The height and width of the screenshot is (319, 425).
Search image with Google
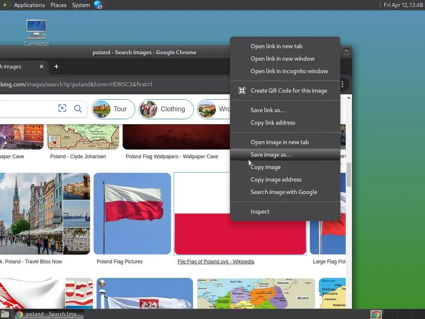[285, 192]
